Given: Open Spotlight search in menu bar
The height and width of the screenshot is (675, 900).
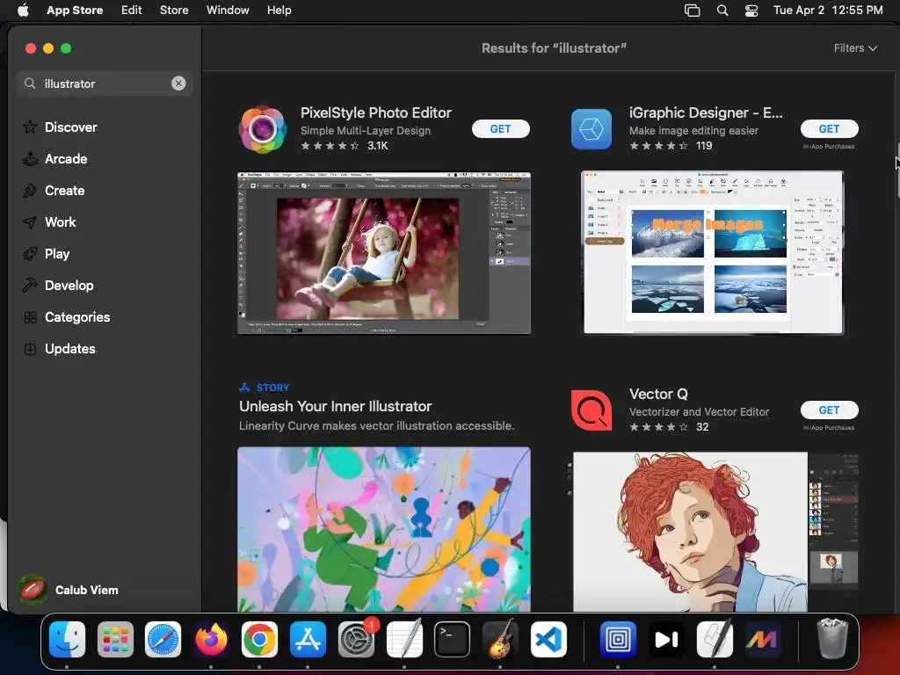Looking at the screenshot, I should point(722,11).
